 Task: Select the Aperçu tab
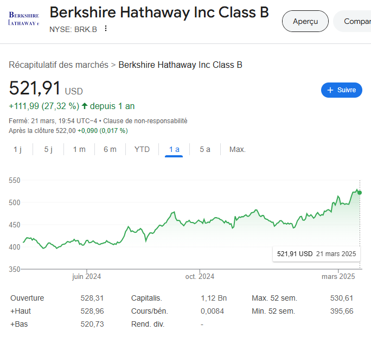coord(305,21)
